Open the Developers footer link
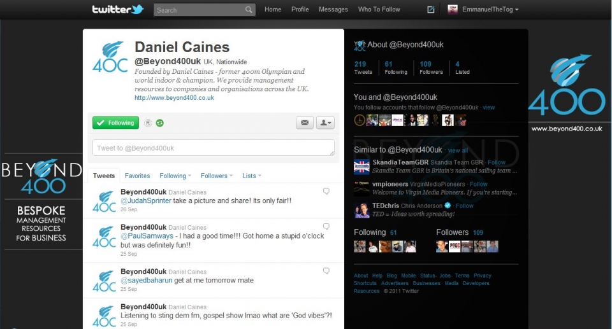Viewport: 612px width, 329px height. coord(476,283)
